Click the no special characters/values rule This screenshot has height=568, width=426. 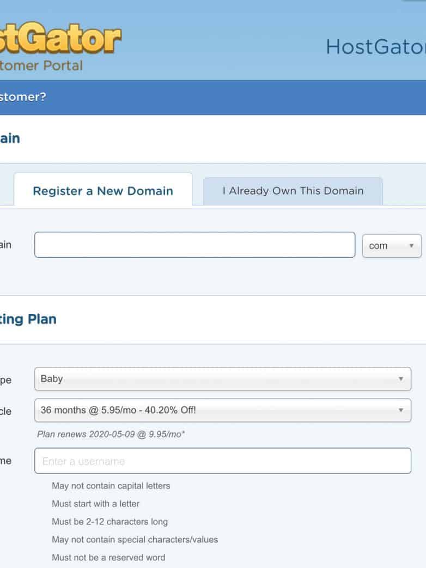135,540
